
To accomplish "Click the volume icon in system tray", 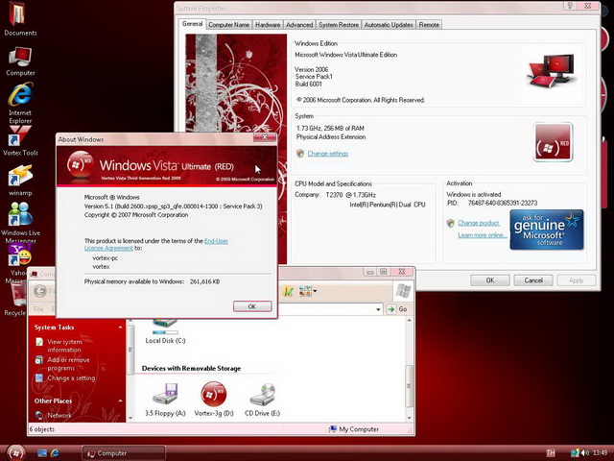I will pyautogui.click(x=585, y=453).
